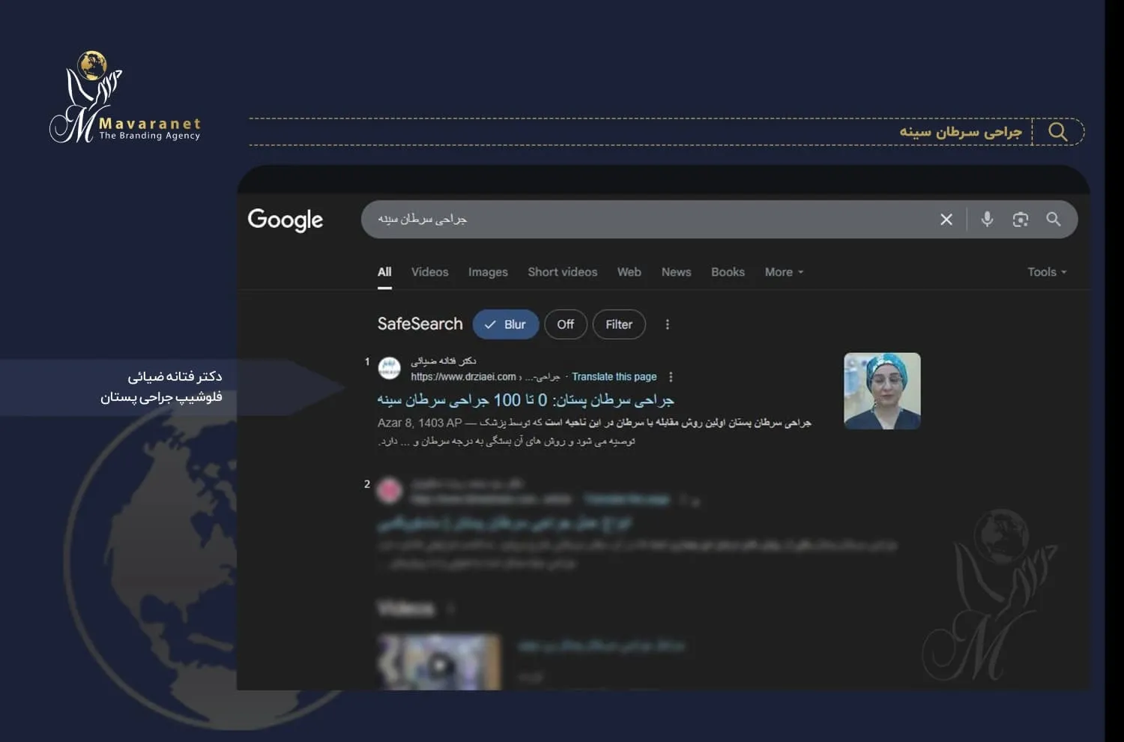1124x742 pixels.
Task: Switch to the Videos tab
Action: (x=429, y=272)
